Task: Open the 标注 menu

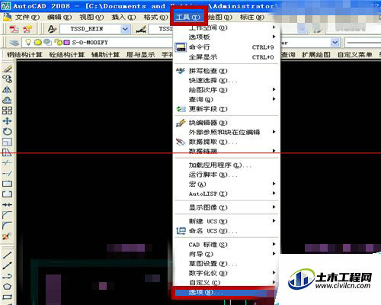Action: [x=252, y=18]
